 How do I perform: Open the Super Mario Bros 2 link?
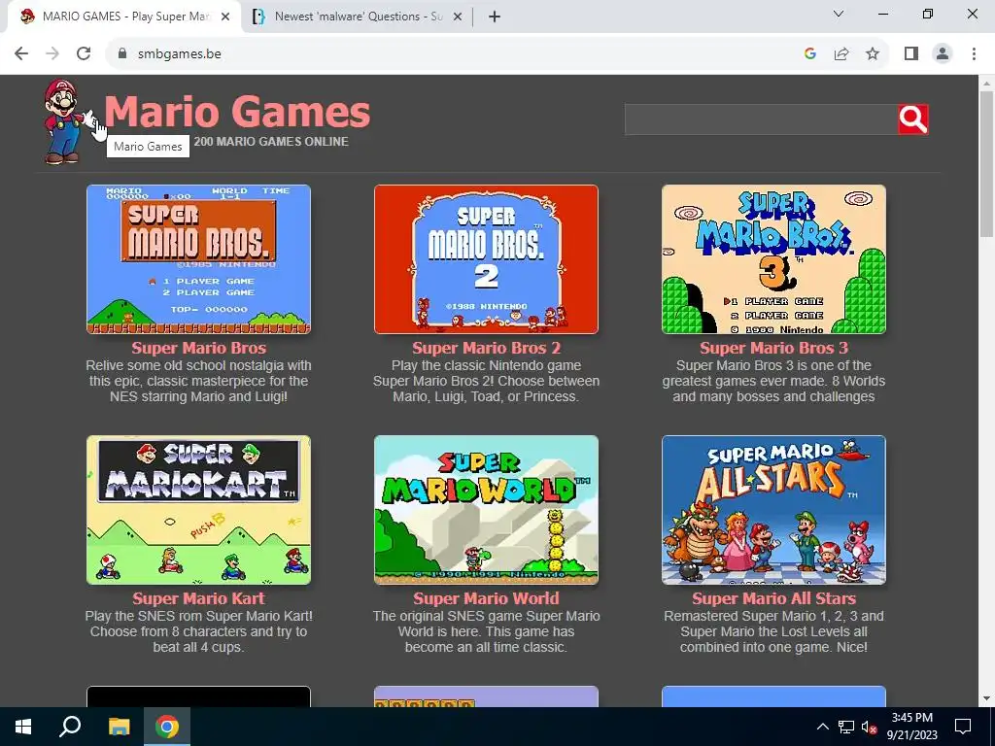pyautogui.click(x=486, y=348)
